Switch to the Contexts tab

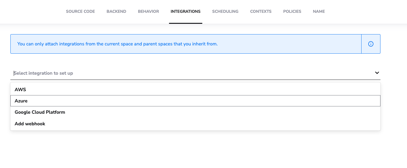[261, 12]
